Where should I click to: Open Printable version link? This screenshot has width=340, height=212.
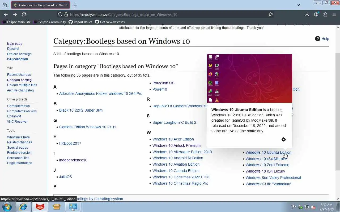click(19, 153)
